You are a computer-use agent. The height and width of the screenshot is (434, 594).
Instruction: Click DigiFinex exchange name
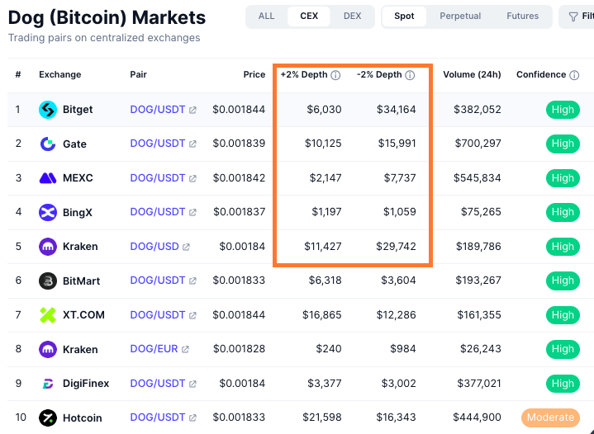tap(86, 384)
